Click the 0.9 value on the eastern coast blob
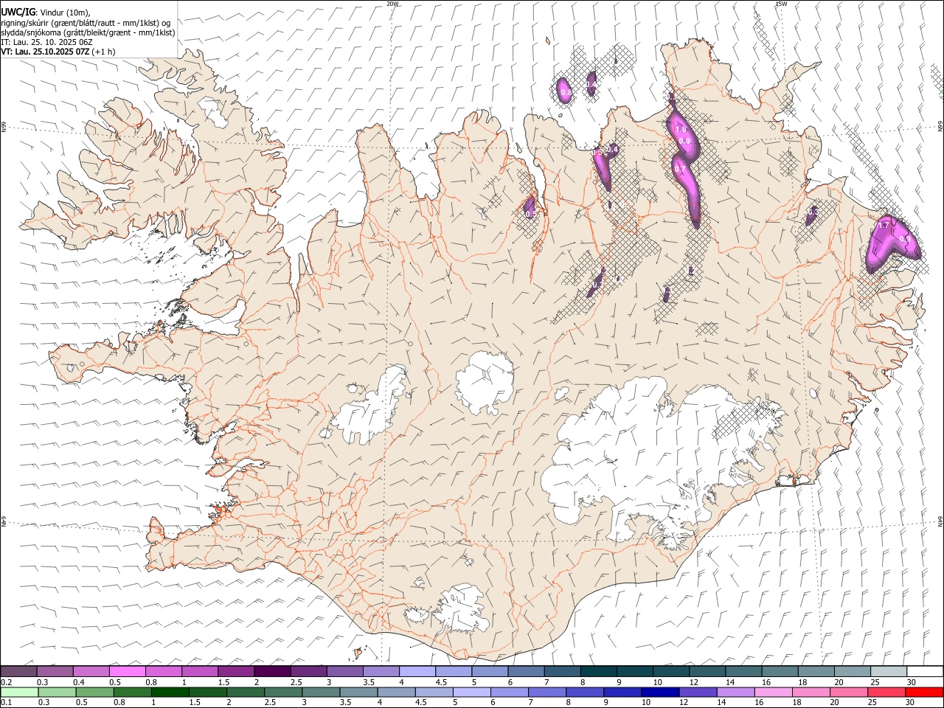Viewport: 944px width, 708px height. point(904,239)
